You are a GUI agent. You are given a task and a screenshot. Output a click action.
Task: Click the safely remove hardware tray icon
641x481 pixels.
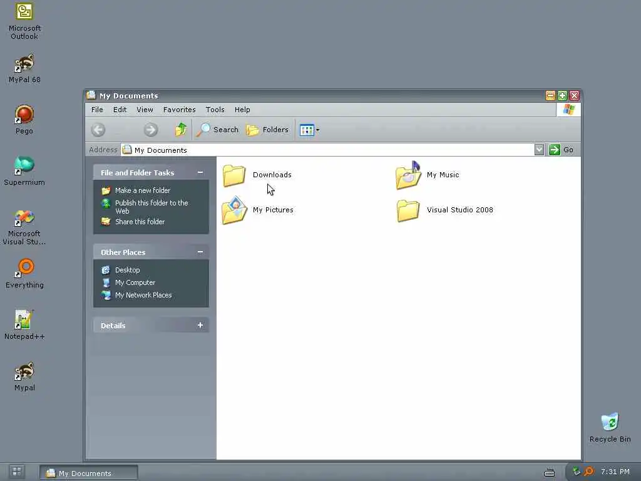click(577, 472)
